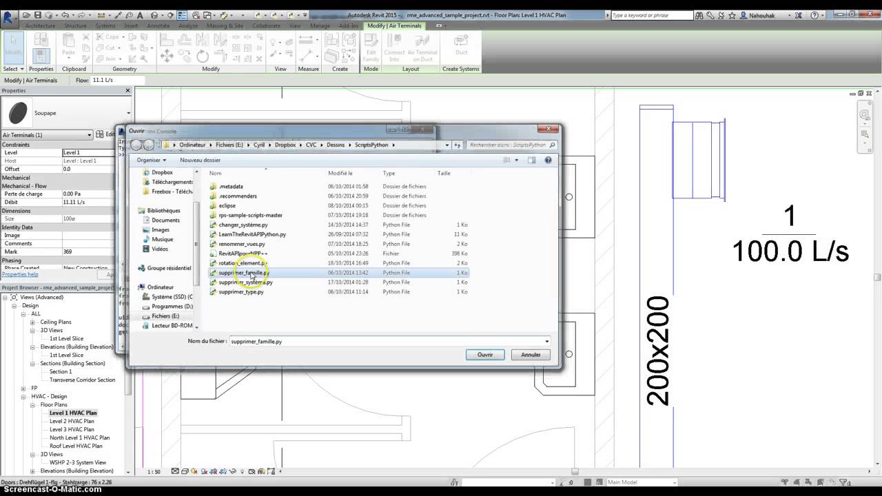Select the Modify arrow tool in the ribbon
The width and height of the screenshot is (882, 496).
coord(13,48)
